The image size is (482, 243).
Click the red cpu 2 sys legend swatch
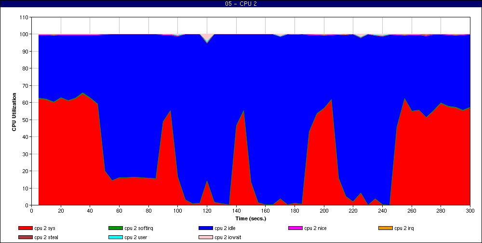25,228
